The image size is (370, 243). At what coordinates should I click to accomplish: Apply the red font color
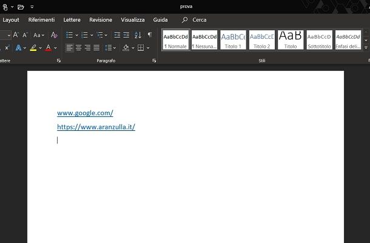(49, 48)
